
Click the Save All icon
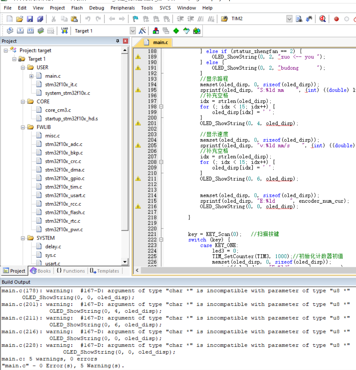tap(40, 19)
